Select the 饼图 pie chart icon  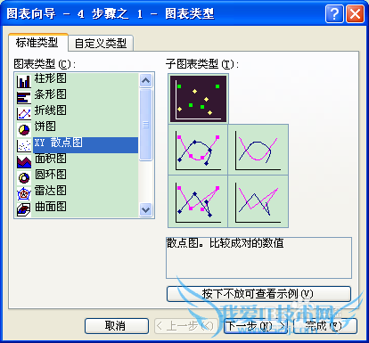pos(24,129)
